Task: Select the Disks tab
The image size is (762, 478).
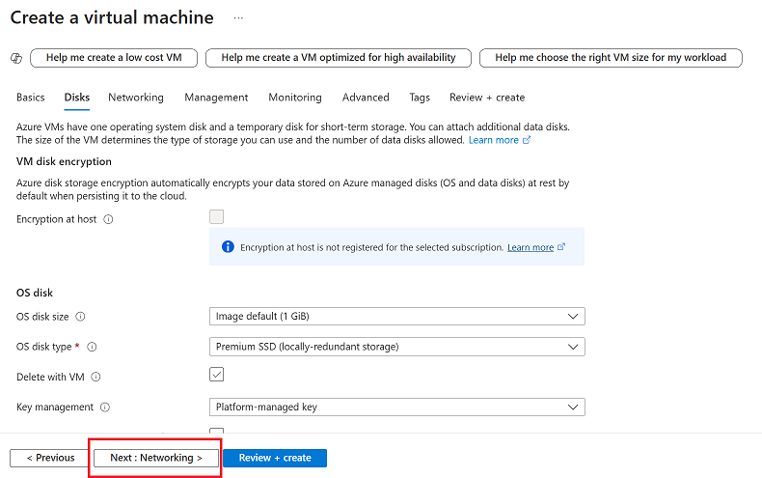Action: click(x=77, y=98)
